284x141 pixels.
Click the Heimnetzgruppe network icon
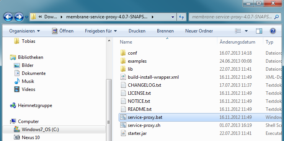coord(13,105)
